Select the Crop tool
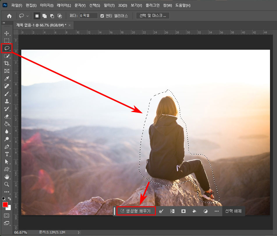 (7, 63)
